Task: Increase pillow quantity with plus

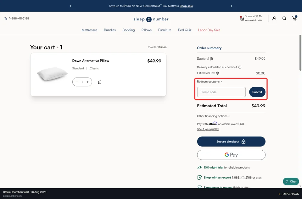Action: 88,82
